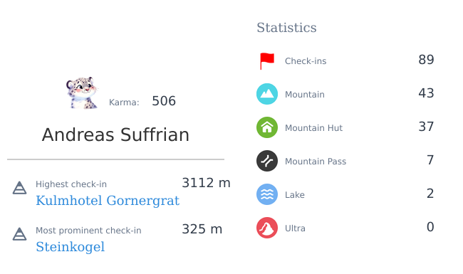463x274 pixels.
Task: Open the Kulmhotel Gornergrat link
Action: click(108, 201)
